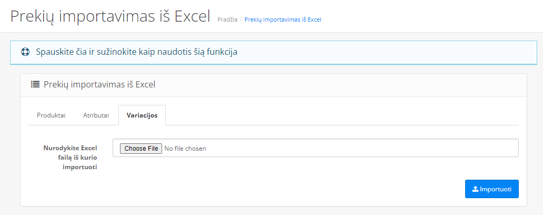Image resolution: width=543 pixels, height=215 pixels.
Task: Click the Choose File button
Action: tap(141, 149)
